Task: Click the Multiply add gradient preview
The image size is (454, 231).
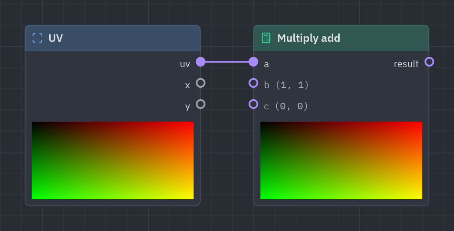Action: [341, 160]
